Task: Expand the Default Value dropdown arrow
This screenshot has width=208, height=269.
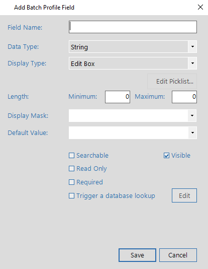Action: 192,132
